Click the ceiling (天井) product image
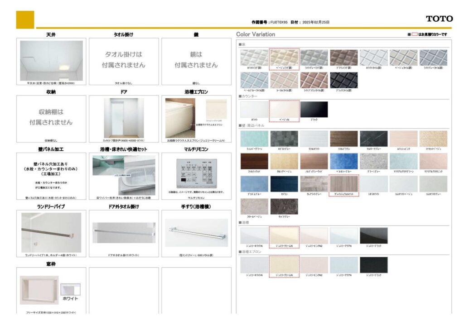 pos(51,60)
